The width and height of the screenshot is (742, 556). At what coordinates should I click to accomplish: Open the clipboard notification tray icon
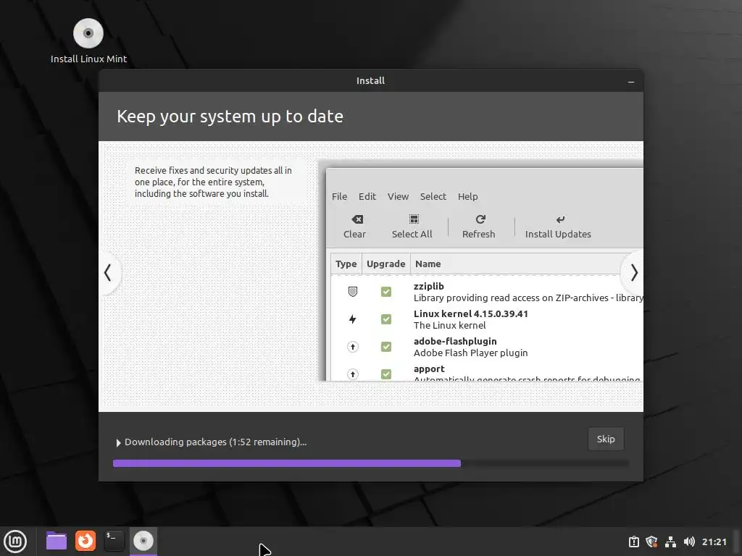tap(633, 542)
